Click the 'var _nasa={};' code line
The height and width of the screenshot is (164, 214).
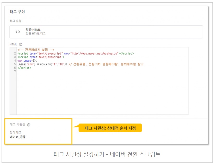(x=27, y=61)
